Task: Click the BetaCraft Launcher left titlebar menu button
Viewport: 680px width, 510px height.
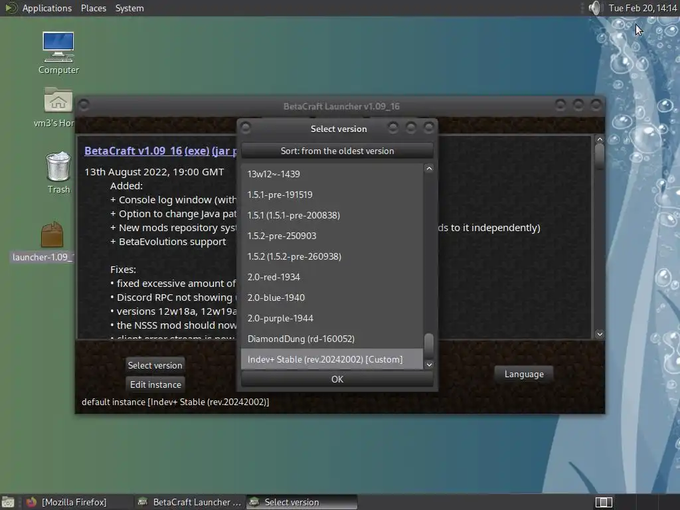Action: click(x=84, y=105)
